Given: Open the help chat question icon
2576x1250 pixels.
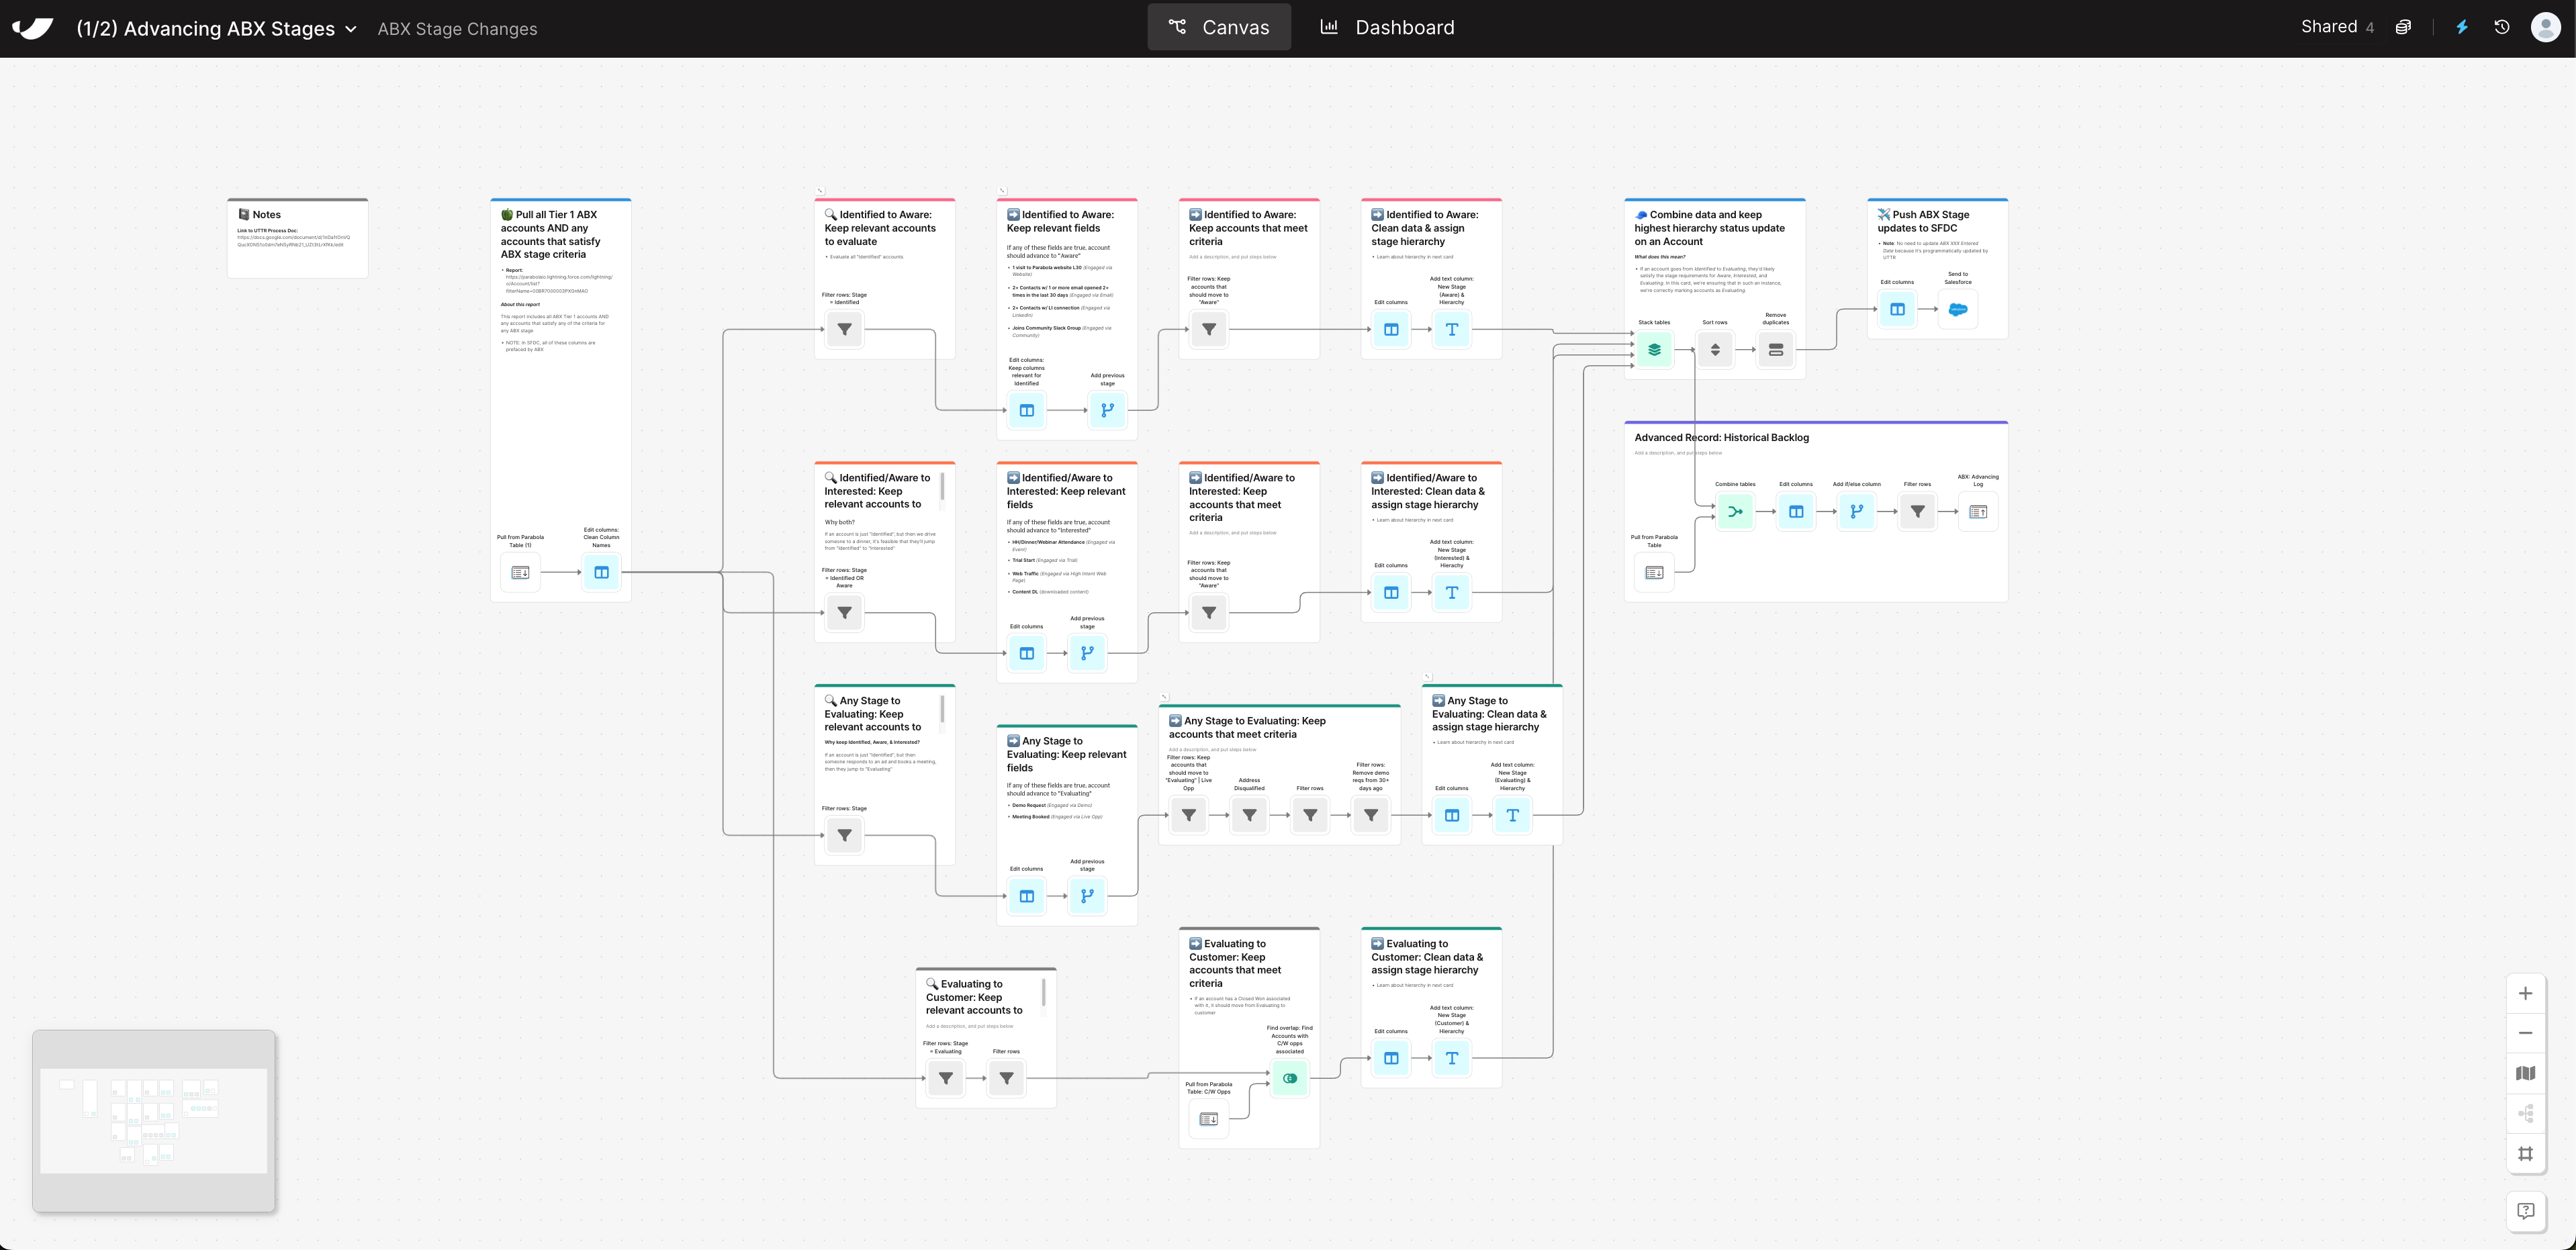Looking at the screenshot, I should click(2525, 1211).
